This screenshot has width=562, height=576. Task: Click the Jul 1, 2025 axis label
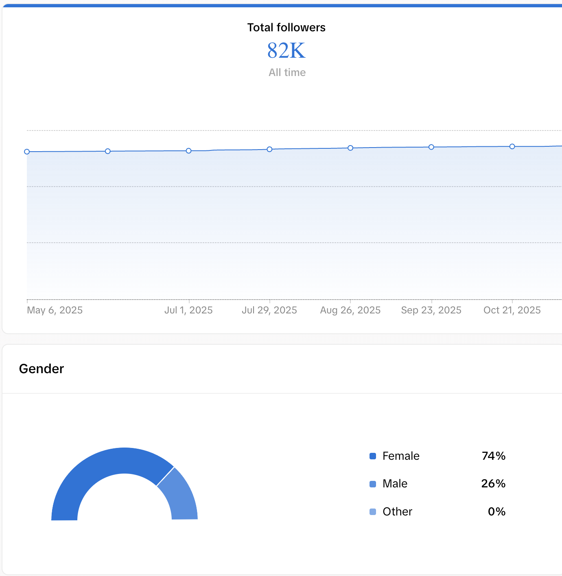click(x=188, y=310)
